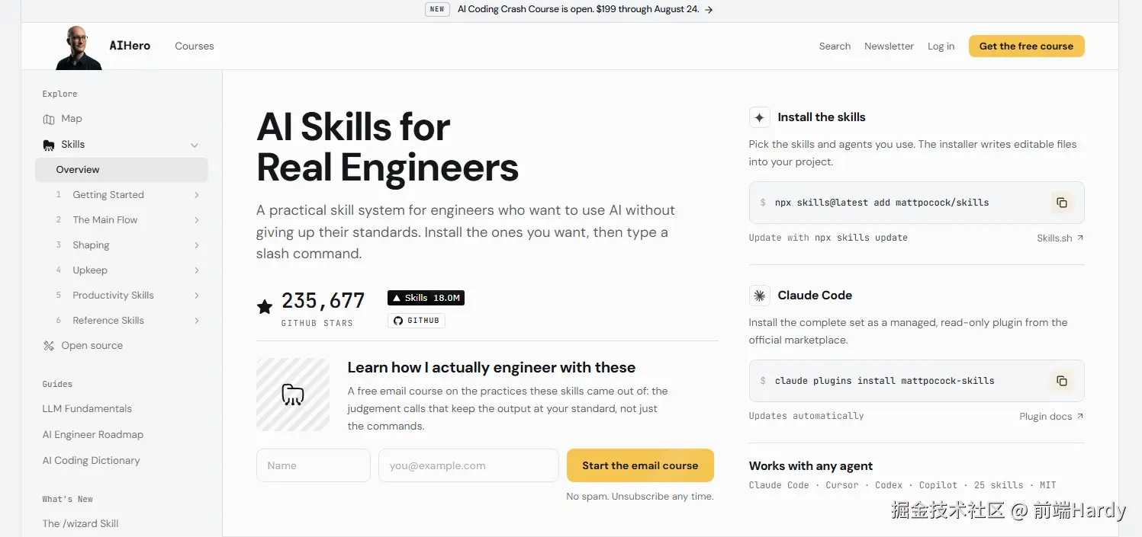
Task: Click the Map icon in sidebar
Action: coord(49,119)
